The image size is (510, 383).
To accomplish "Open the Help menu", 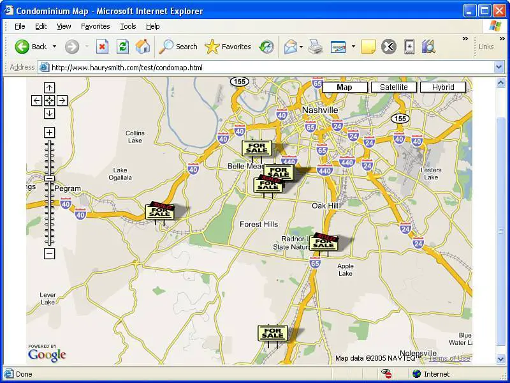I will [152, 26].
